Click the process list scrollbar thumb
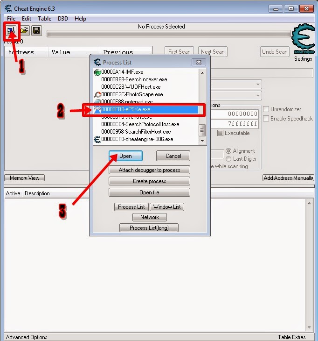 click(x=202, y=130)
